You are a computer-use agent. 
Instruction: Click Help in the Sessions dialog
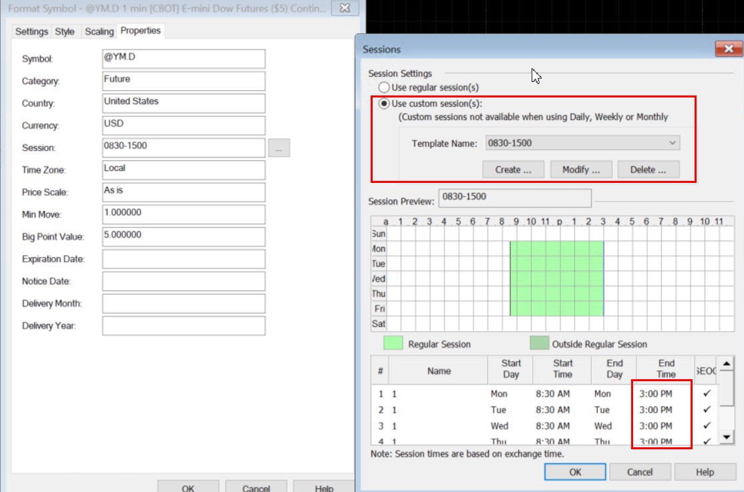click(x=705, y=472)
